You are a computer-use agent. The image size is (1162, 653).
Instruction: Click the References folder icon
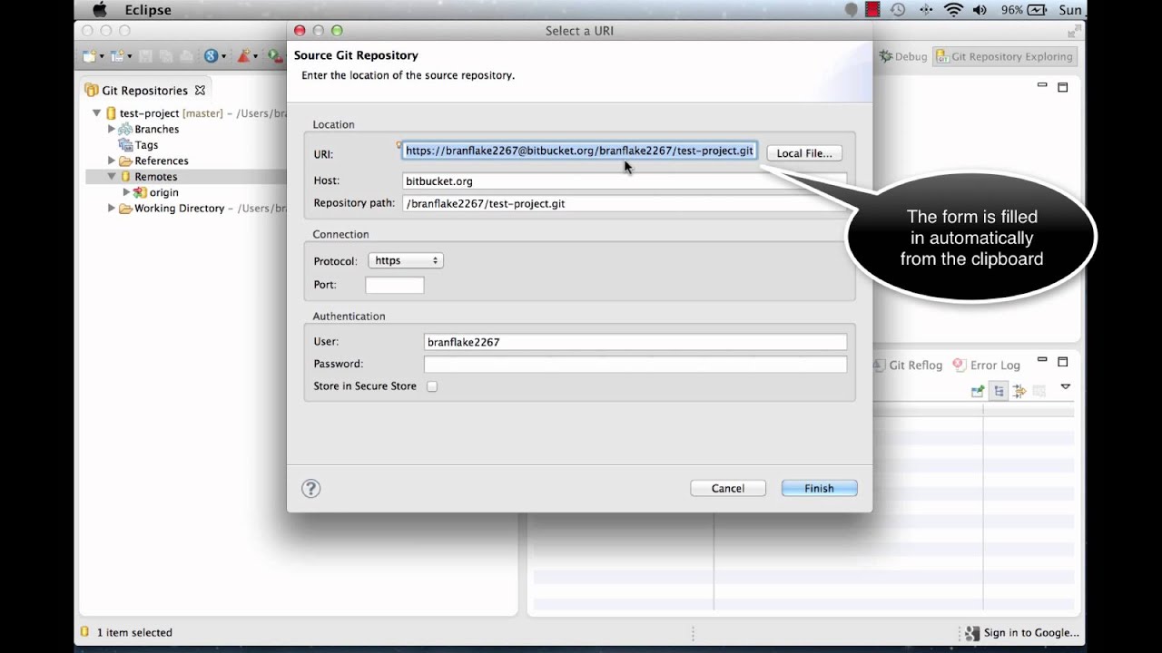pos(125,161)
